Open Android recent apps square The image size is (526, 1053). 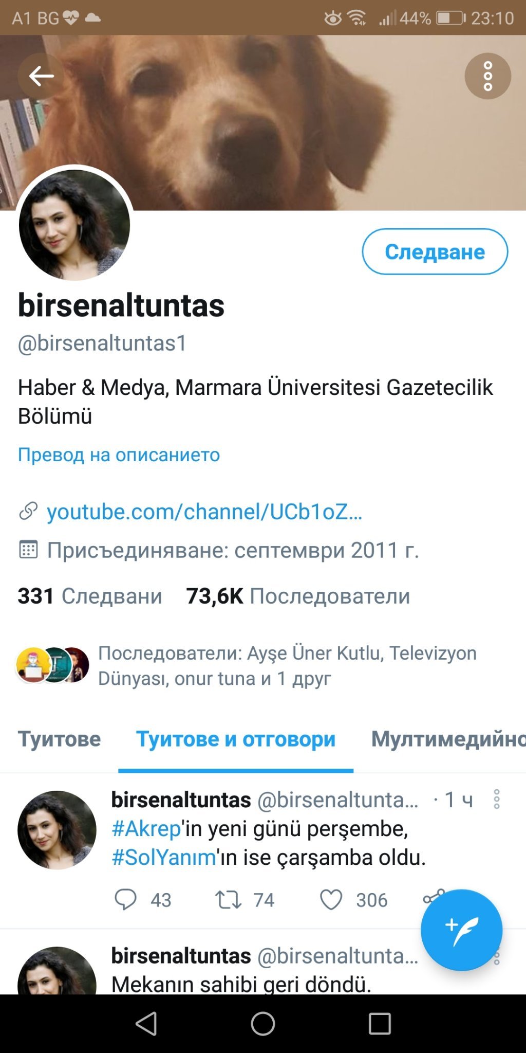(380, 1024)
